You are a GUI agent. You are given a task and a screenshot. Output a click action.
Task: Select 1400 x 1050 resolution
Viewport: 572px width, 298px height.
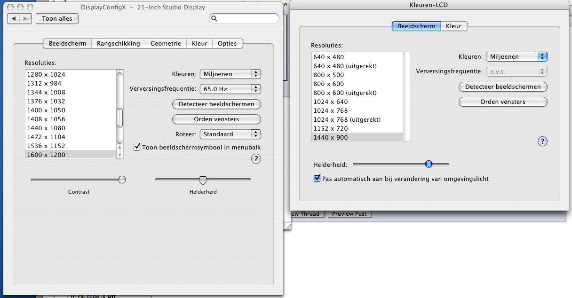(71, 110)
